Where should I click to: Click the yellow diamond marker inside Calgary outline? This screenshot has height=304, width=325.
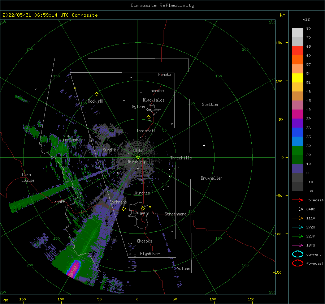click(143, 208)
